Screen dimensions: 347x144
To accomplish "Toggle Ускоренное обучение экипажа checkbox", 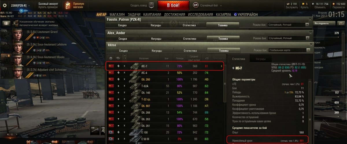I will point(16,22).
